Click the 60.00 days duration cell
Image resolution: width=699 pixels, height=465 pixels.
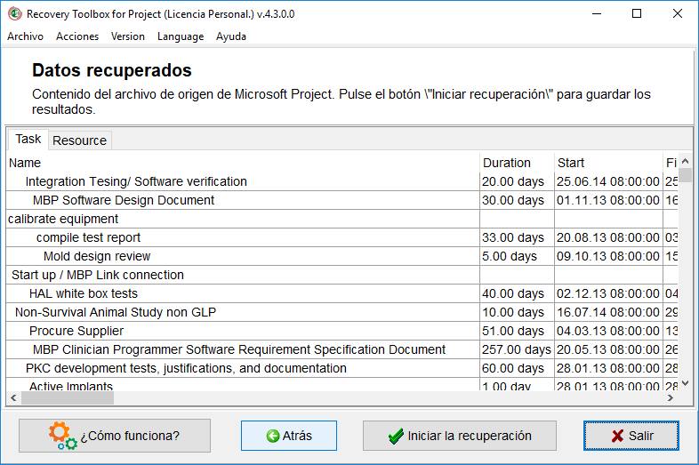point(517,369)
